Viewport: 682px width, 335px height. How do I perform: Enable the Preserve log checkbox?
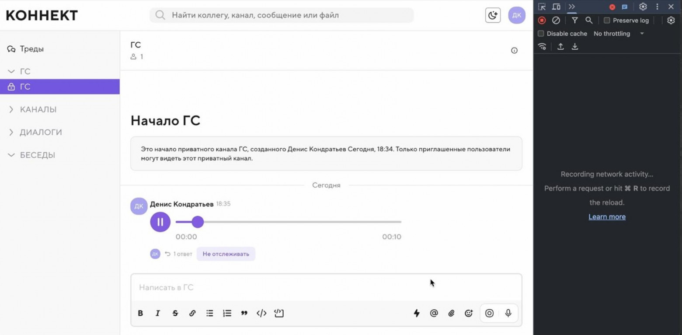pos(607,20)
